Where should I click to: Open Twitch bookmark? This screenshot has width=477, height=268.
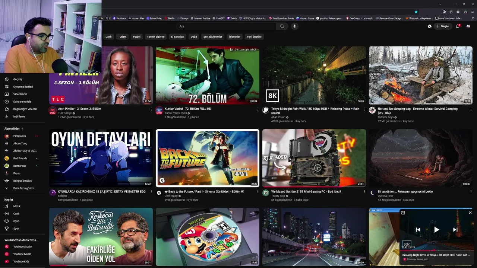[x=232, y=18]
